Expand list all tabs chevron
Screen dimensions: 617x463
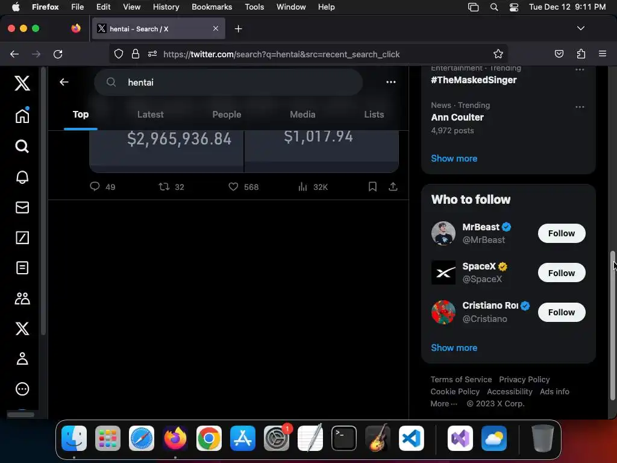point(580,28)
